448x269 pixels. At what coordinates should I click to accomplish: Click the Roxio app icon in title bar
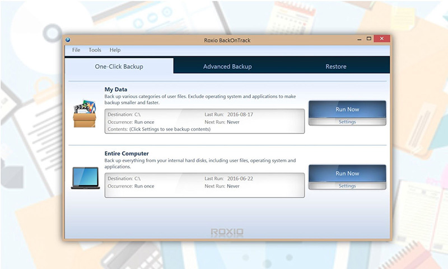pyautogui.click(x=68, y=40)
